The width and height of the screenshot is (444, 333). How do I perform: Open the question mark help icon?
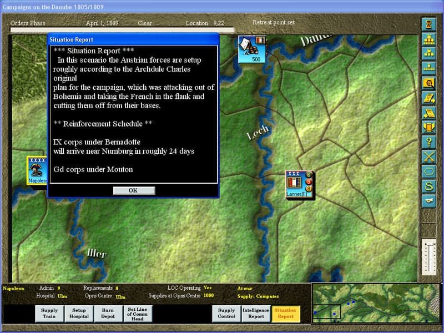pos(428,142)
